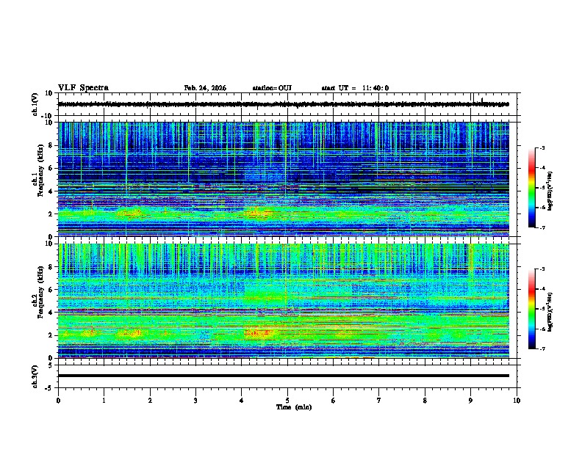Click the "6" kHz tick of ch.1 spectrogram
Screen dimensions: 582x449
[x=51, y=168]
